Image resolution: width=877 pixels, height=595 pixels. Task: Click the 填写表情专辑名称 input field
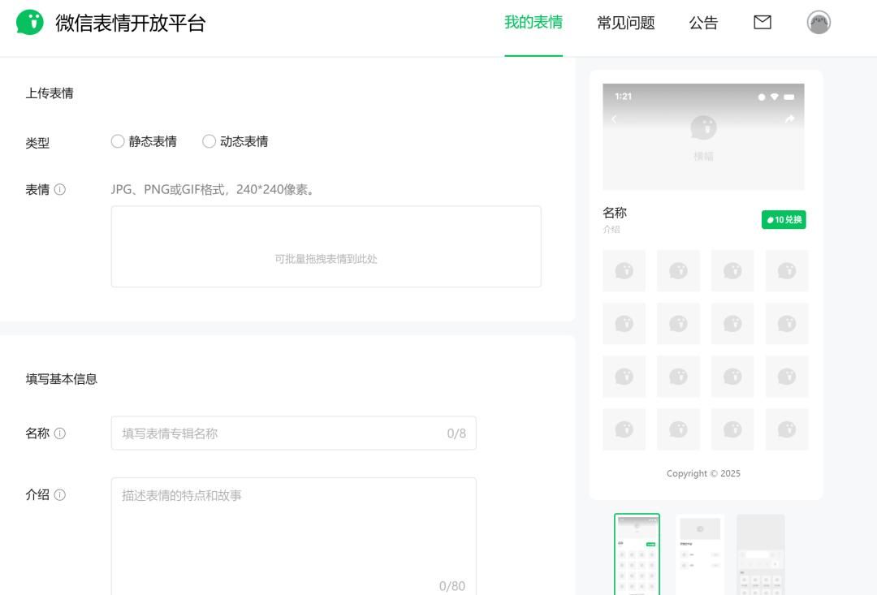coord(292,433)
